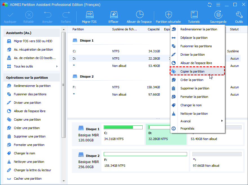Viewport: 248px width, 185px height.
Task: Click Fusionner des partitions in sidebar
Action: pyautogui.click(x=30, y=94)
